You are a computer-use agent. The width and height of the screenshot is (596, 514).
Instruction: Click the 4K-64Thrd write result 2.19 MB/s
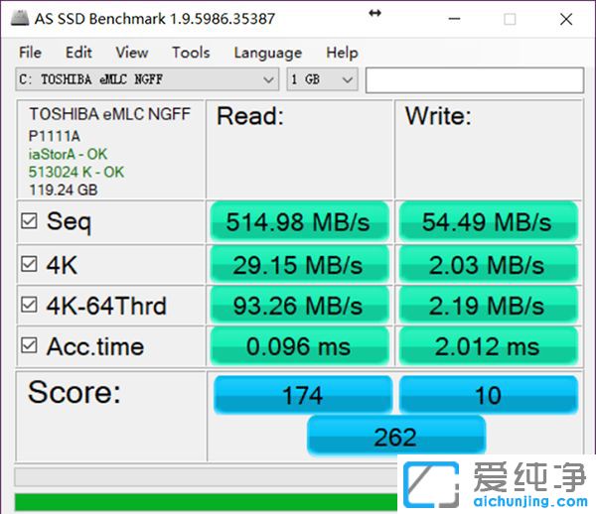[x=488, y=306]
